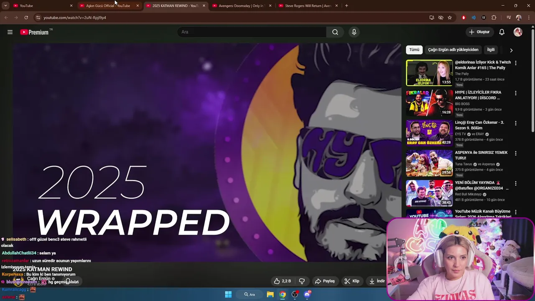Viewport: 535px width, 301px height.
Task: Open Chrome media controls icon
Action: (x=509, y=18)
